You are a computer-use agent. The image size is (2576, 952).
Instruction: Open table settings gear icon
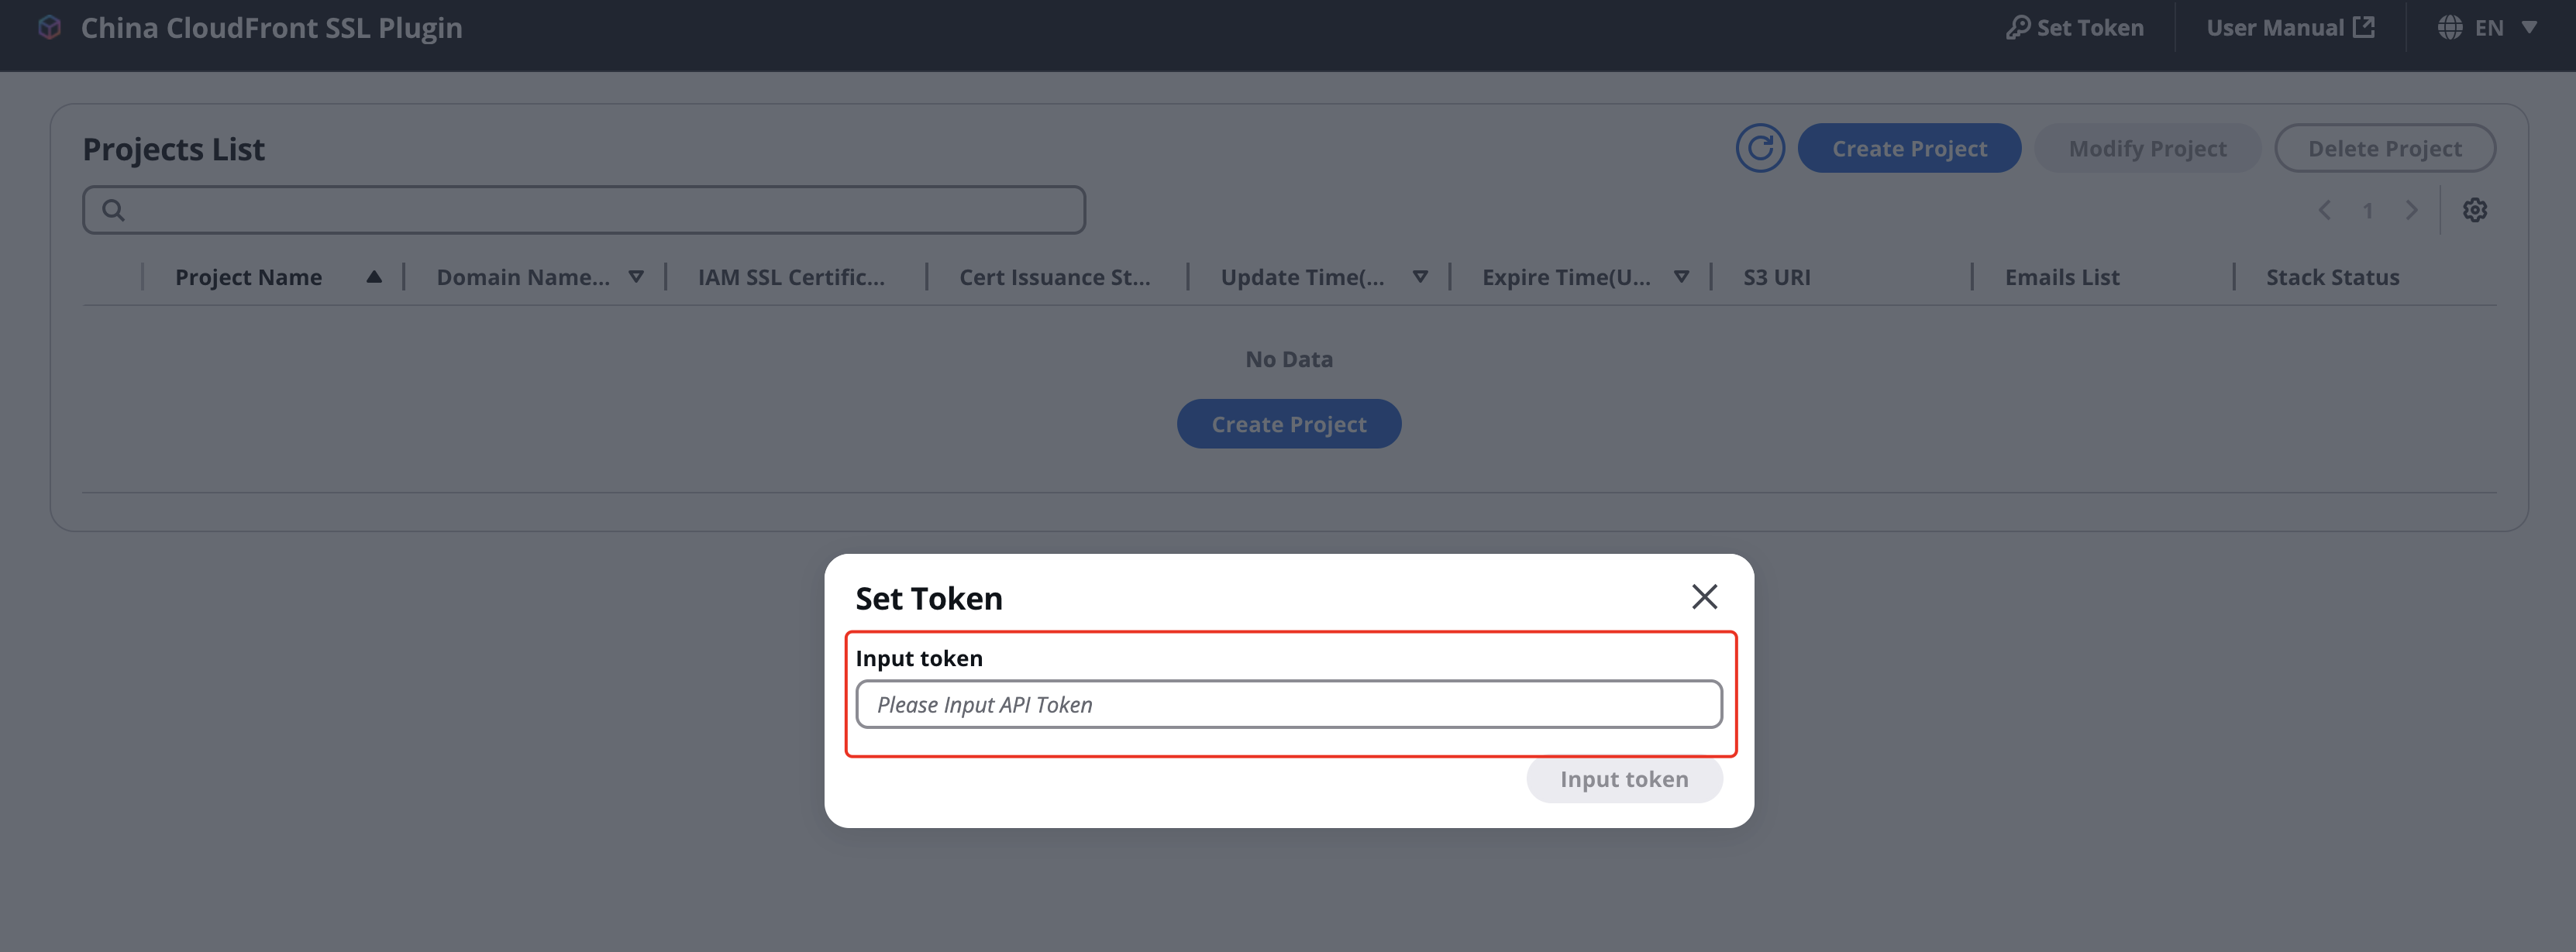click(2475, 210)
